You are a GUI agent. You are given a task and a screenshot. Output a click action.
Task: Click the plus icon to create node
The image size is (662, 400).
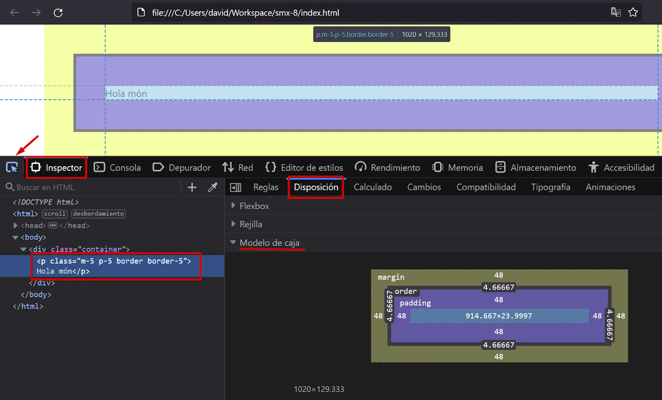192,187
